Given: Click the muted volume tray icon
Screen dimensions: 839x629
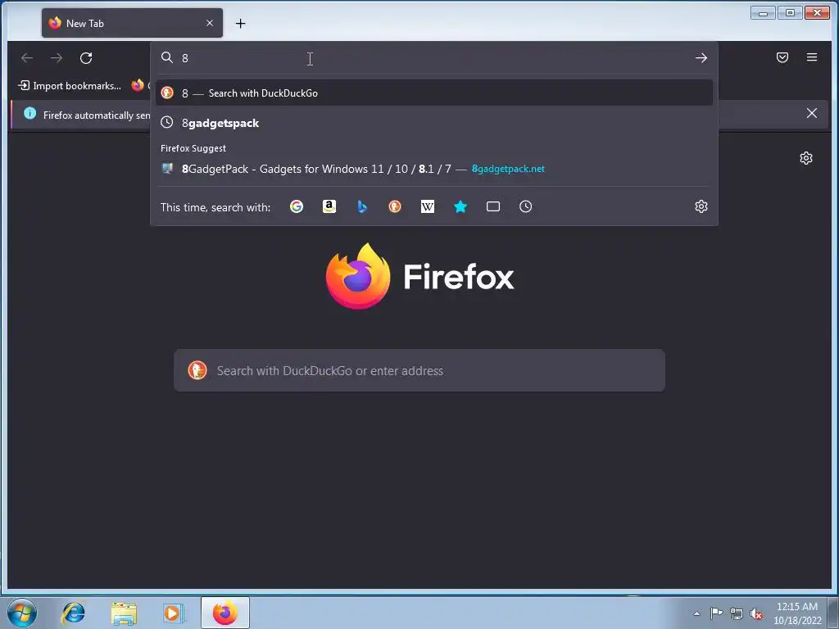Looking at the screenshot, I should [755, 614].
